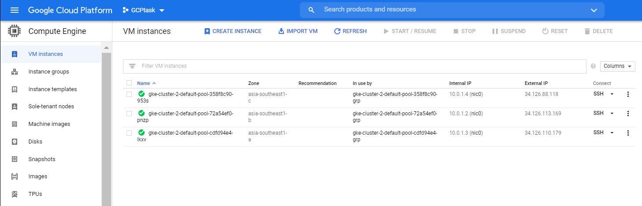The image size is (642, 206).
Task: Click the Create Instance button
Action: click(x=233, y=31)
